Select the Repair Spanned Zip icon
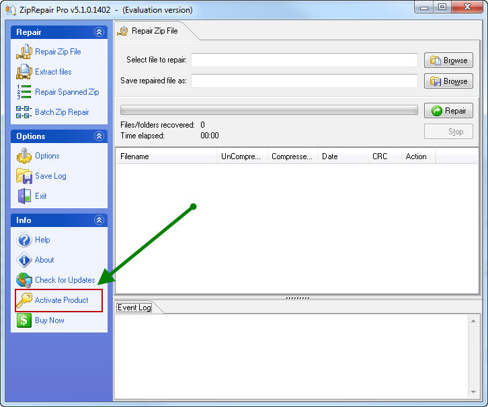The width and height of the screenshot is (488, 407). (x=24, y=92)
